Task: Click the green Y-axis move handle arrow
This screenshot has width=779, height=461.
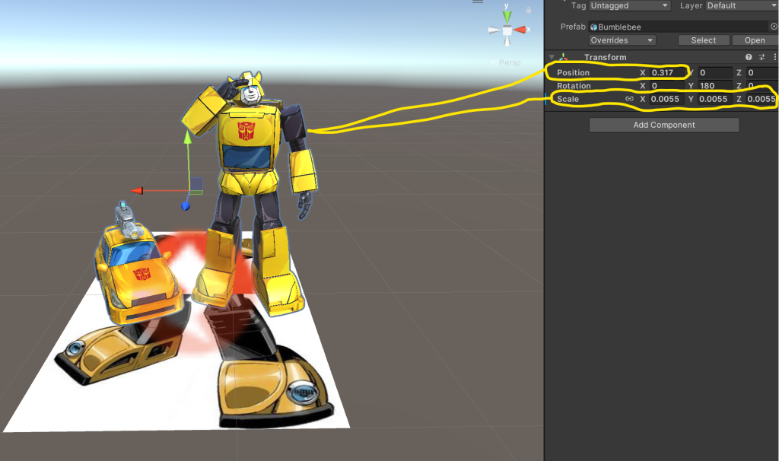Action: click(187, 137)
